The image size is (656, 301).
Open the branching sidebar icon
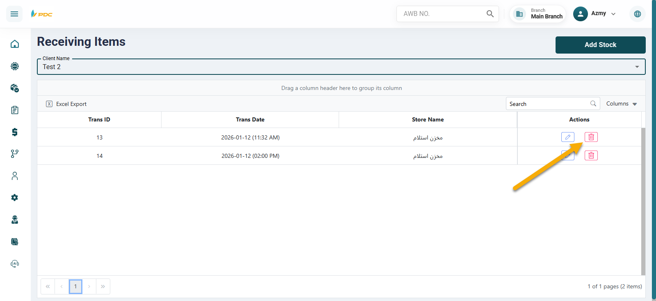[x=15, y=154]
